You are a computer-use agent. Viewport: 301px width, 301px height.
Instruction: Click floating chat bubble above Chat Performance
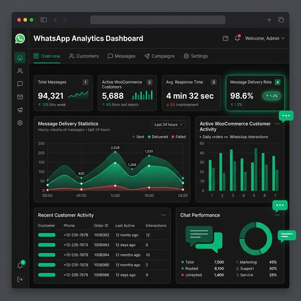(280, 205)
